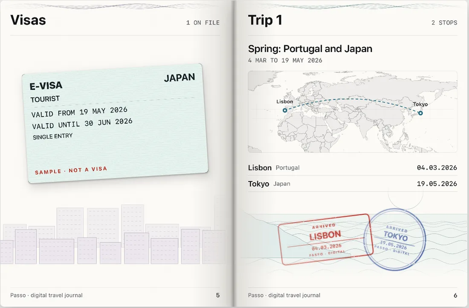This screenshot has height=308, width=469.
Task: Click the Japan e-visa card
Action: click(115, 123)
